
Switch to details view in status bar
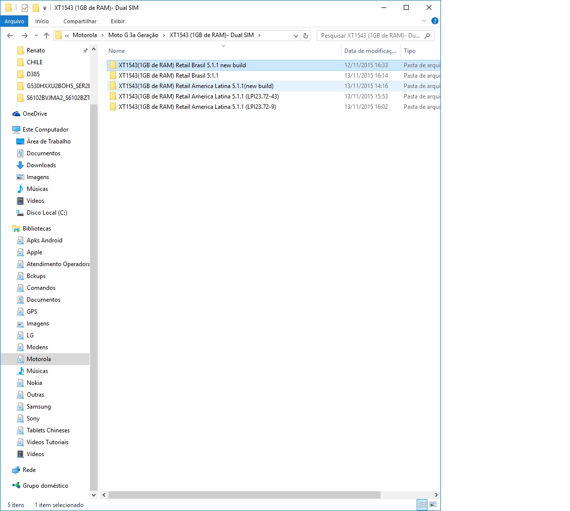coord(423,505)
